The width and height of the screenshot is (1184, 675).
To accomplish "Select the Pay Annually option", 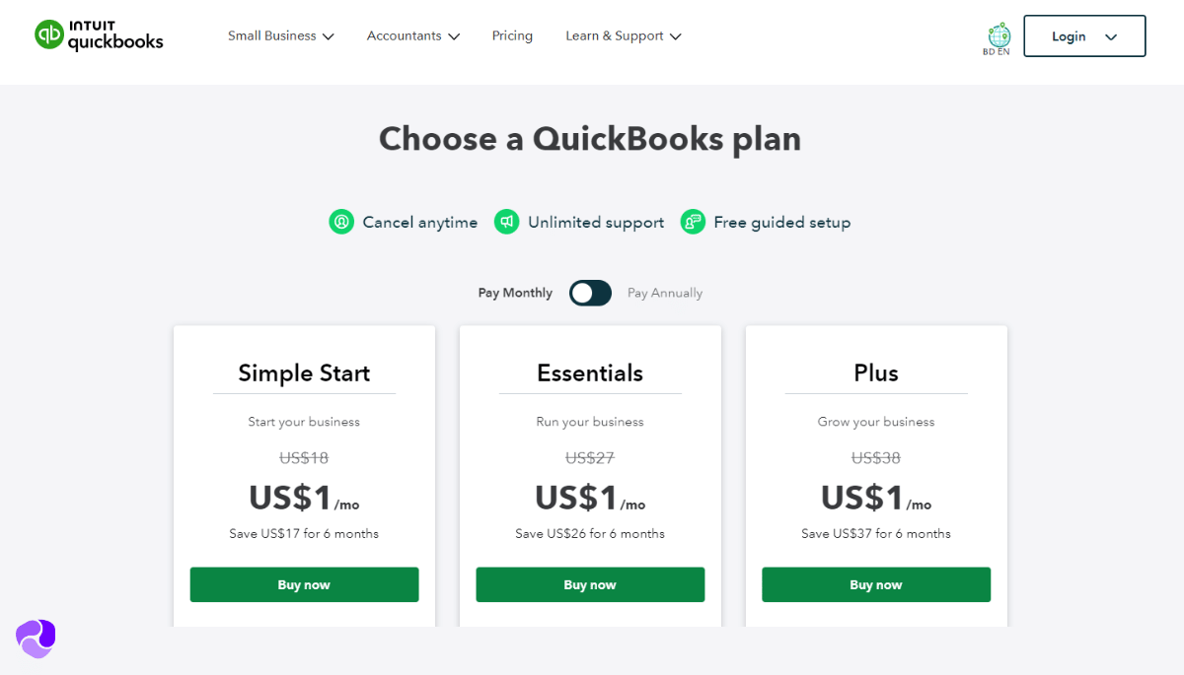I will click(665, 293).
